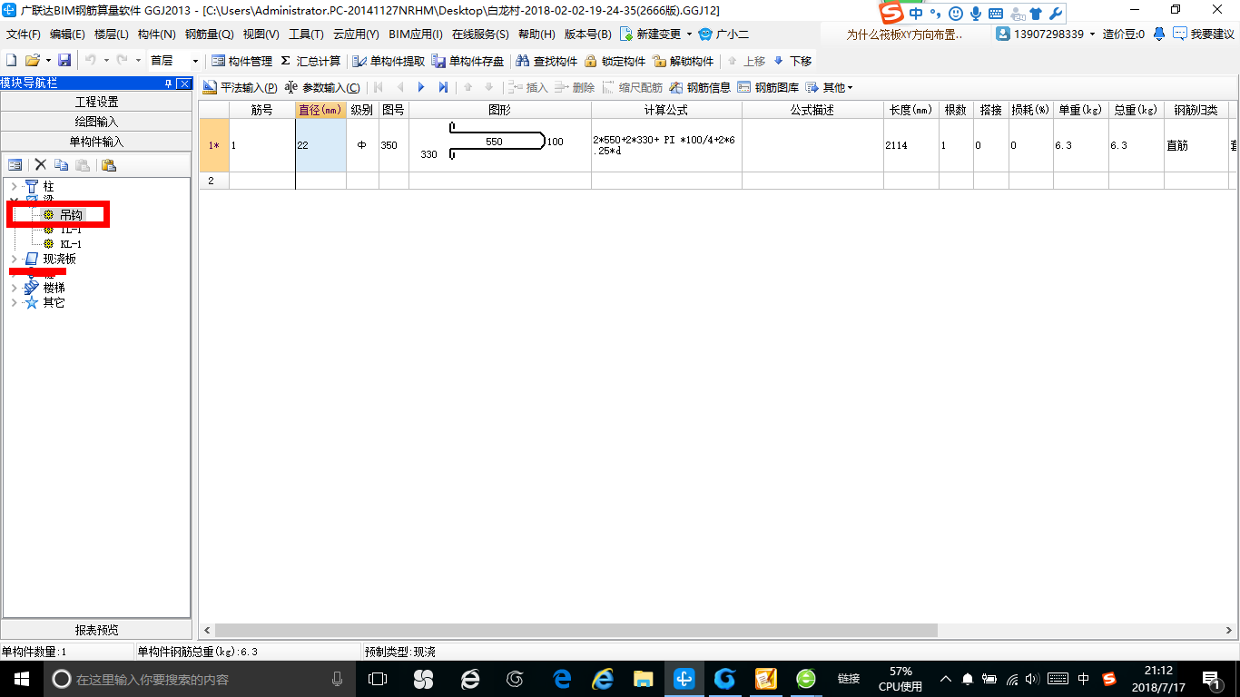
Task: Open 构件管理 component manager
Action: (241, 61)
